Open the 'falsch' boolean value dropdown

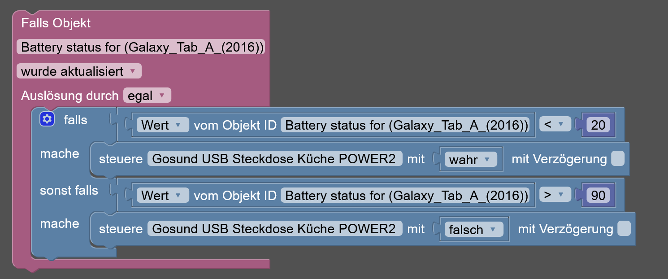tap(474, 230)
